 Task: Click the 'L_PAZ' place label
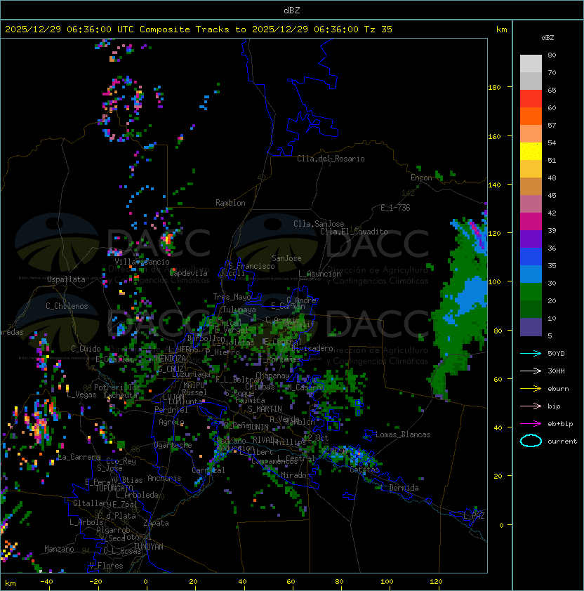(x=474, y=516)
